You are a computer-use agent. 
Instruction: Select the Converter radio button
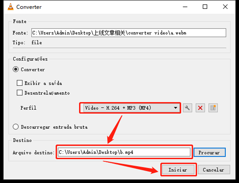[x=16, y=69]
